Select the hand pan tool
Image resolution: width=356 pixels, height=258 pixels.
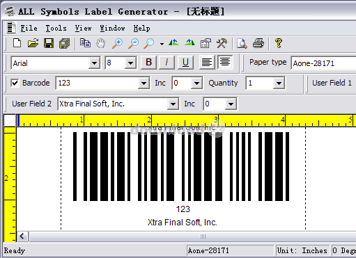(101, 43)
